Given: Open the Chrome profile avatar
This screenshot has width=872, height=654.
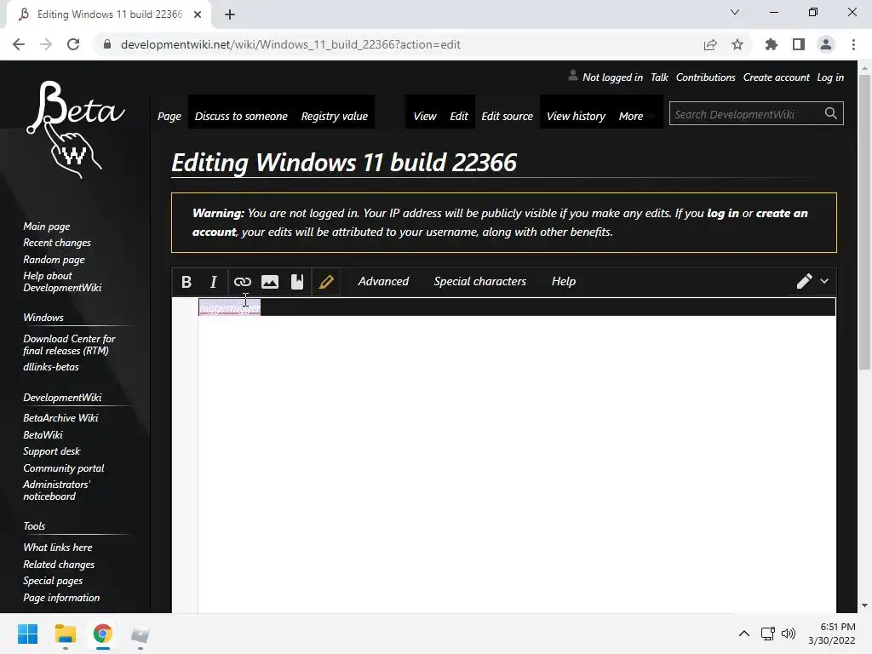Looking at the screenshot, I should tap(826, 44).
